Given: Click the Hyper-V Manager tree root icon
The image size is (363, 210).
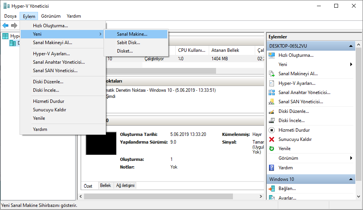Looking at the screenshot, I should 5,36.
